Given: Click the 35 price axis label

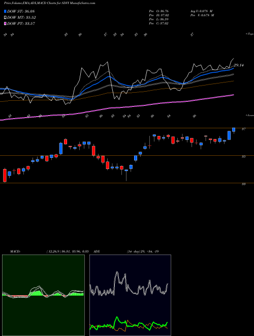Looking at the screenshot, I should [243, 157].
